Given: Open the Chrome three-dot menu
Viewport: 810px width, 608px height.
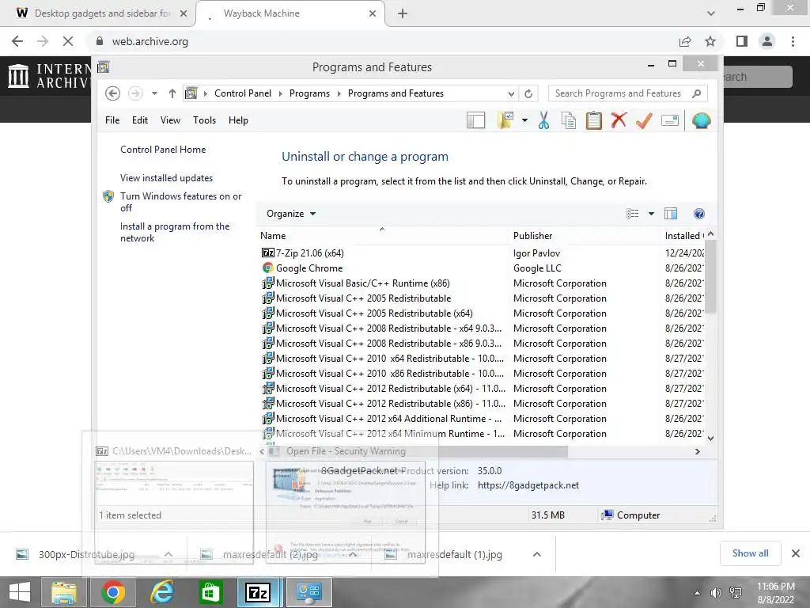Looking at the screenshot, I should 793,41.
